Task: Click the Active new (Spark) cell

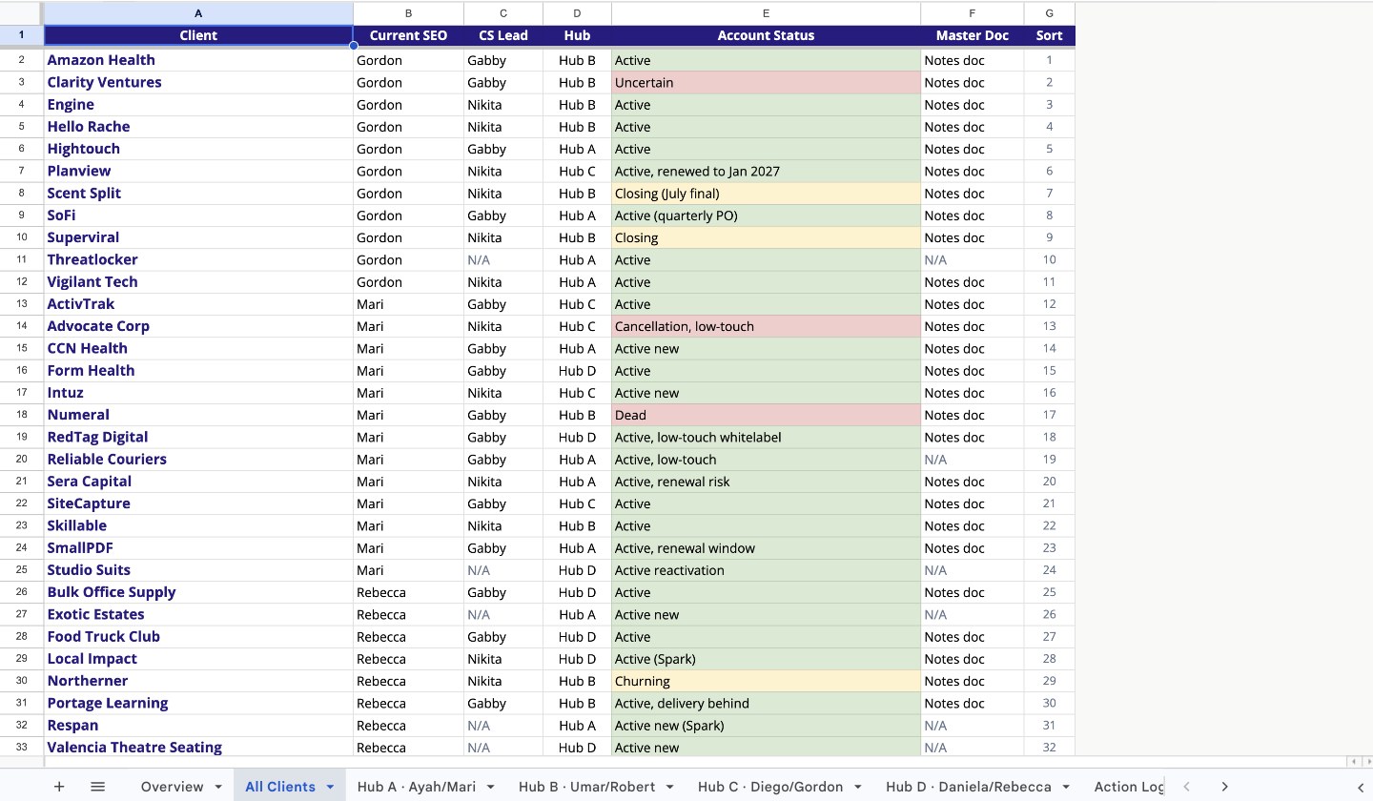Action: (x=766, y=726)
